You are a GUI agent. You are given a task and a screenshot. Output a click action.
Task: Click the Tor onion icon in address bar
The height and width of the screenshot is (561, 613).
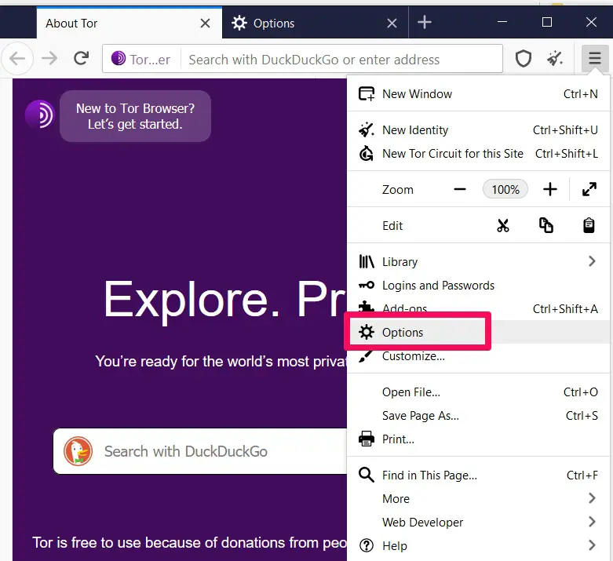[x=118, y=59]
